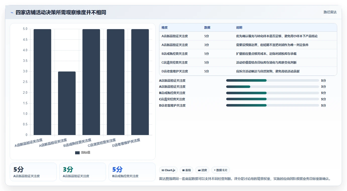The width and height of the screenshot is (347, 191).
Task: Click the progress bar labeled 3分
Action: point(273,87)
